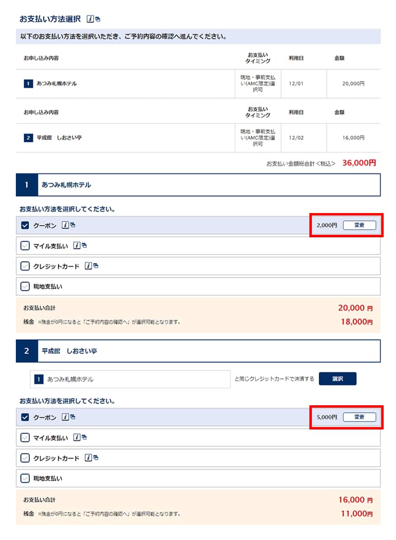
Task: Check マイル支払い for 平成館 しおさい亭
Action: [25, 438]
